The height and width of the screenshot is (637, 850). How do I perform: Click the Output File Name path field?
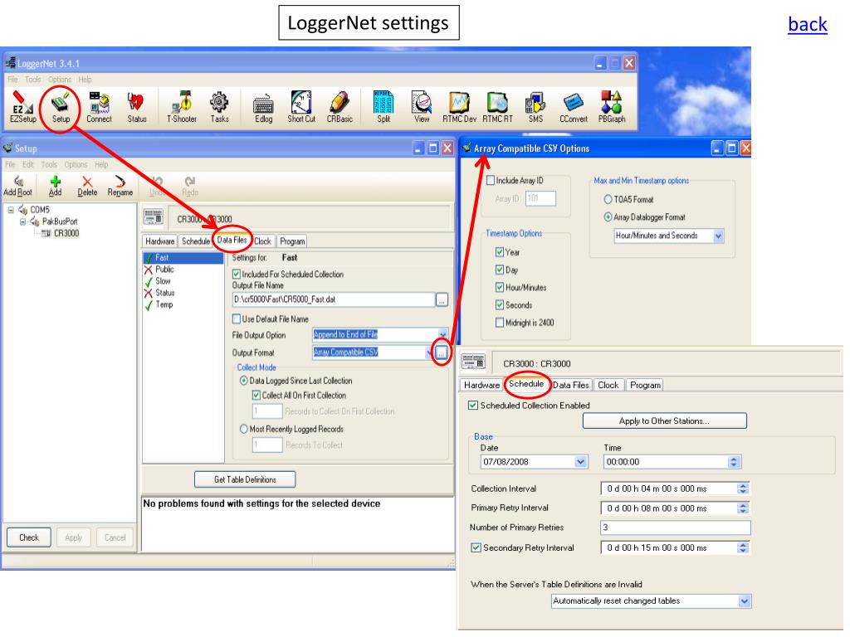[x=334, y=299]
